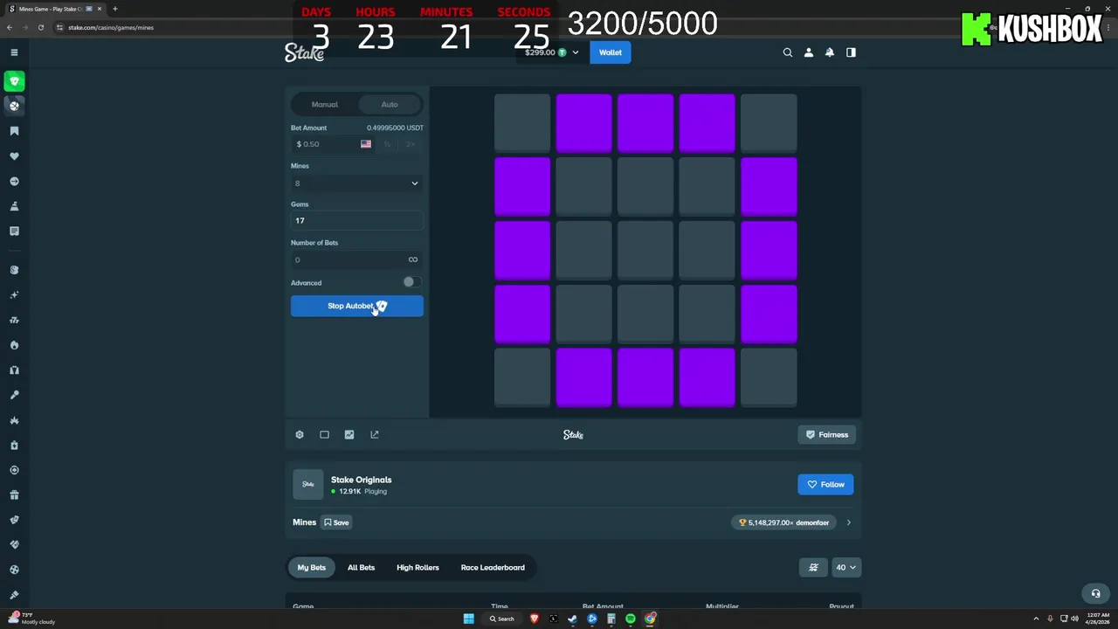Click the gift box icon in sidebar
This screenshot has width=1118, height=629.
coord(14,495)
